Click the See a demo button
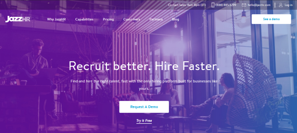This screenshot has height=133, width=297. [271, 19]
